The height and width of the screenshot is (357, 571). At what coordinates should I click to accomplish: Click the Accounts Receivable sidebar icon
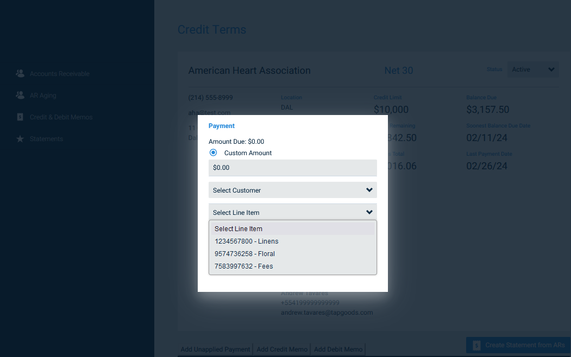pyautogui.click(x=20, y=73)
